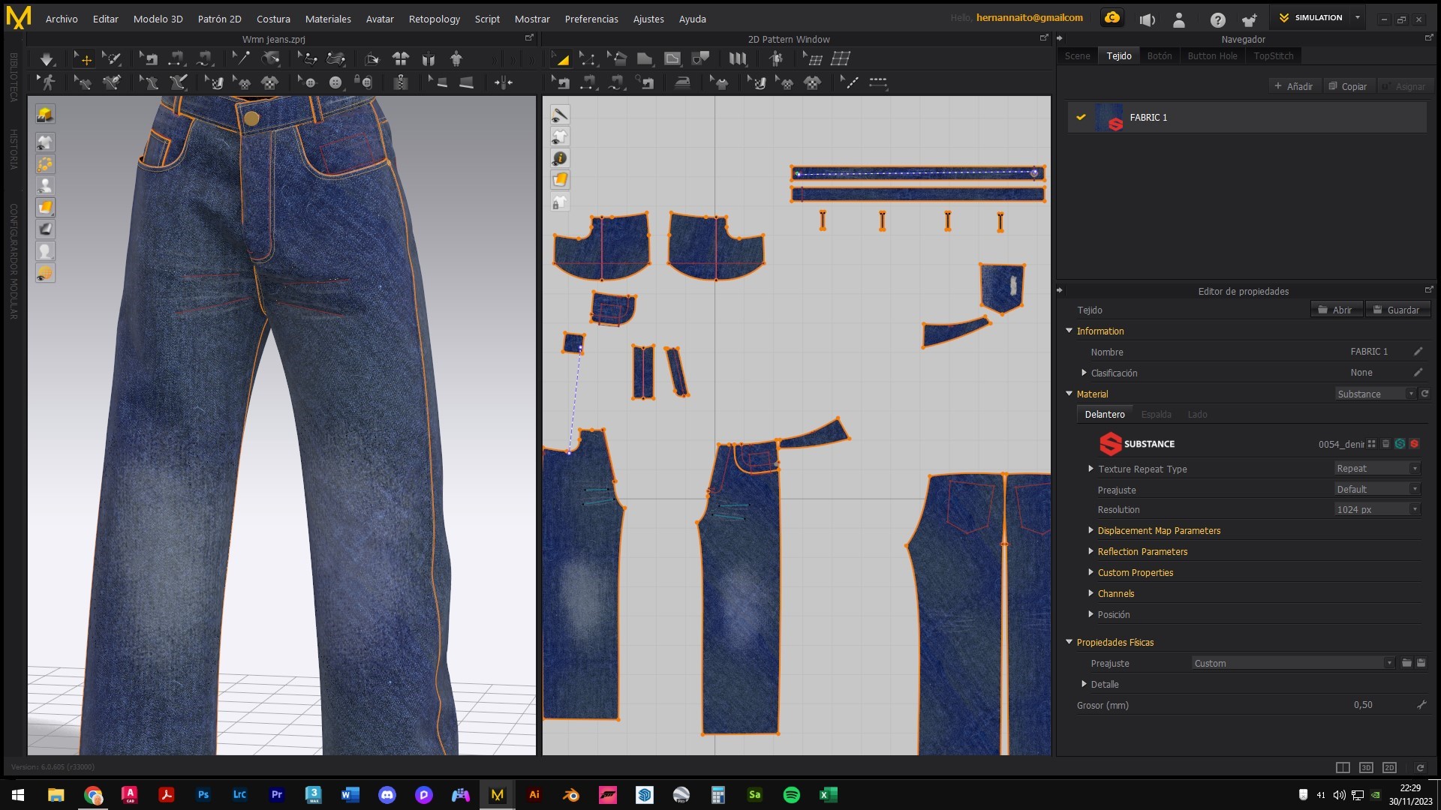Screen dimensions: 1441x810
Task: Click the Añadir button
Action: point(1293,86)
